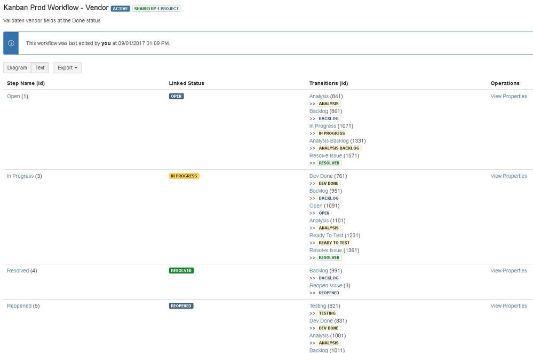Open the Testing (821) transition
This screenshot has width=533, height=353.
pyautogui.click(x=317, y=306)
